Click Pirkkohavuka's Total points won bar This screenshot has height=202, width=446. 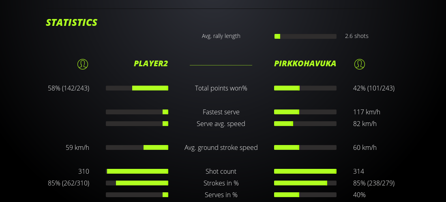coord(305,88)
